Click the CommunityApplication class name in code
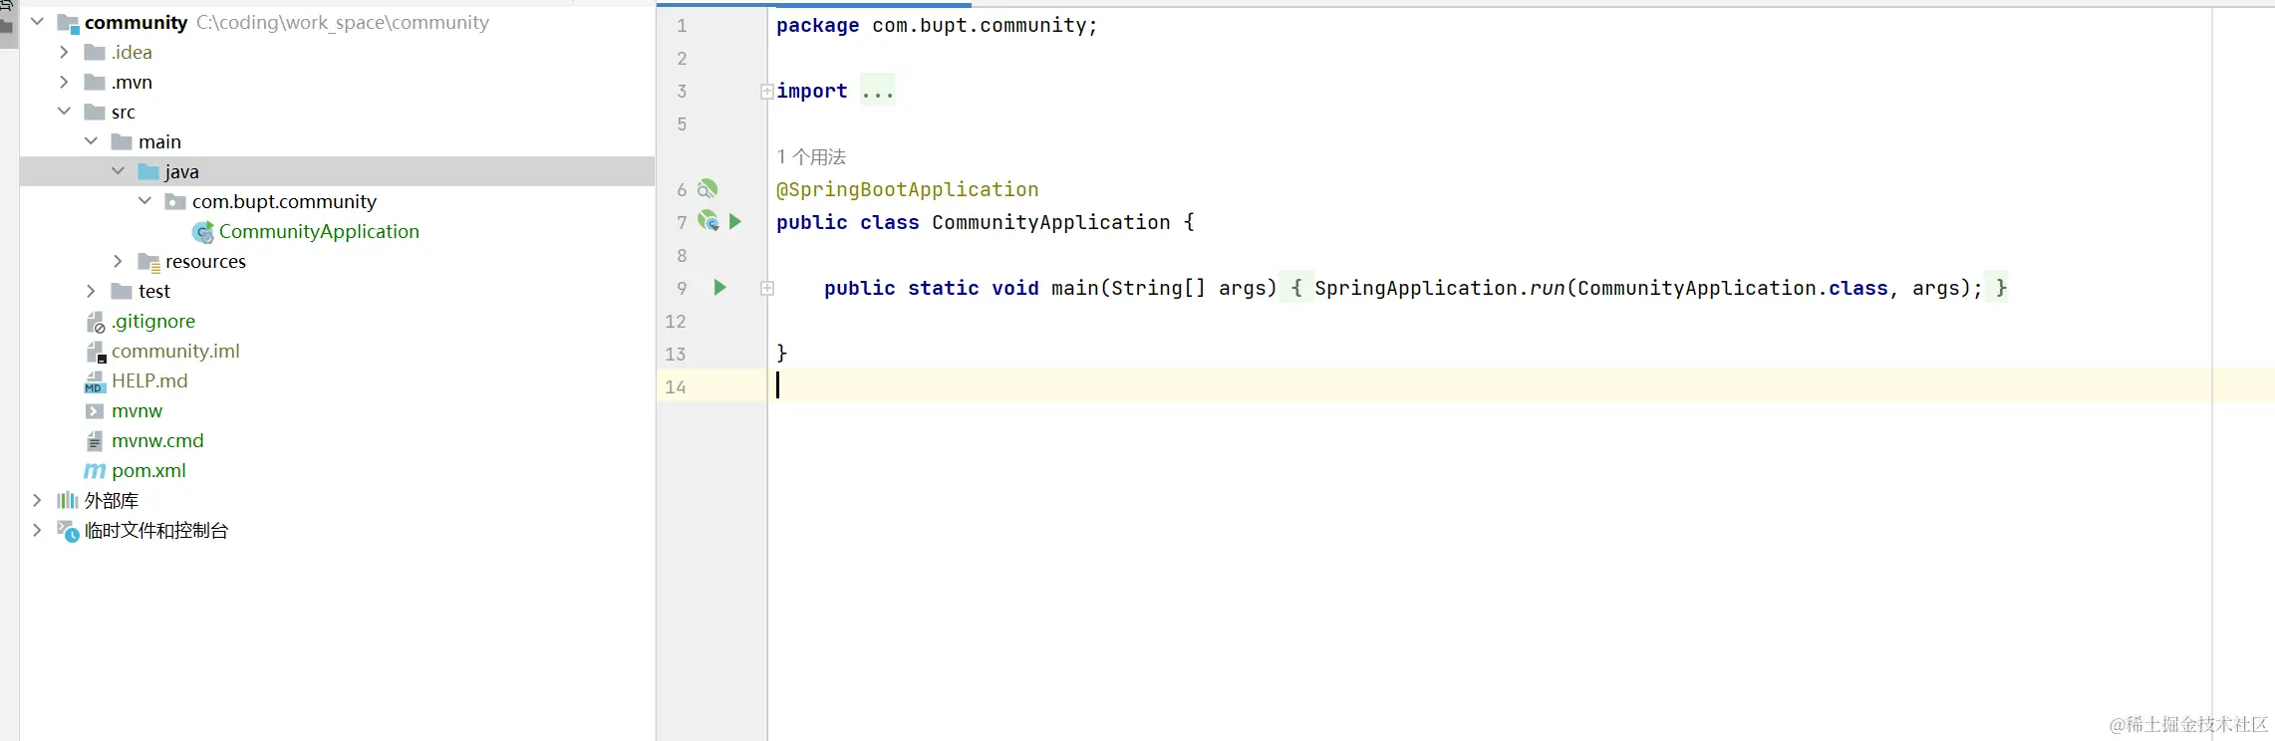 point(1051,222)
